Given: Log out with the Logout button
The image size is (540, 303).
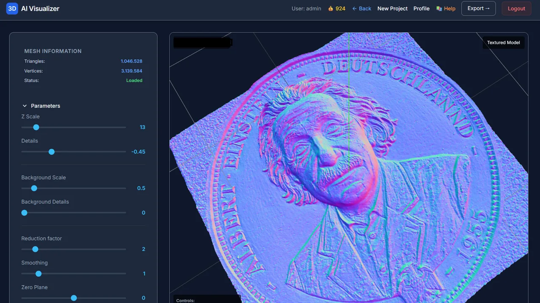Looking at the screenshot, I should tap(516, 8).
